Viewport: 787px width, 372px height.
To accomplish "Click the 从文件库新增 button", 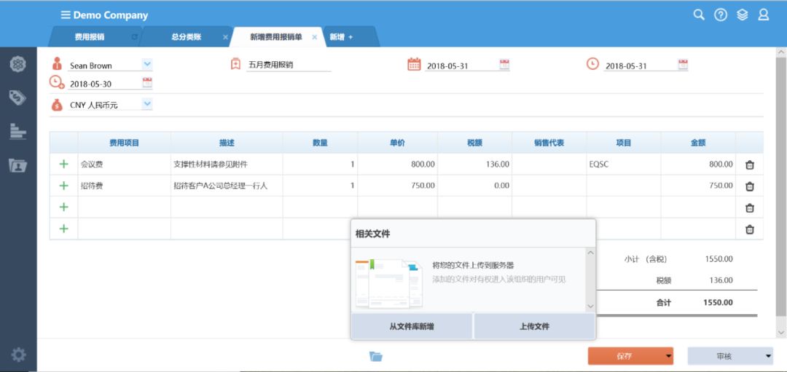I will [x=412, y=326].
